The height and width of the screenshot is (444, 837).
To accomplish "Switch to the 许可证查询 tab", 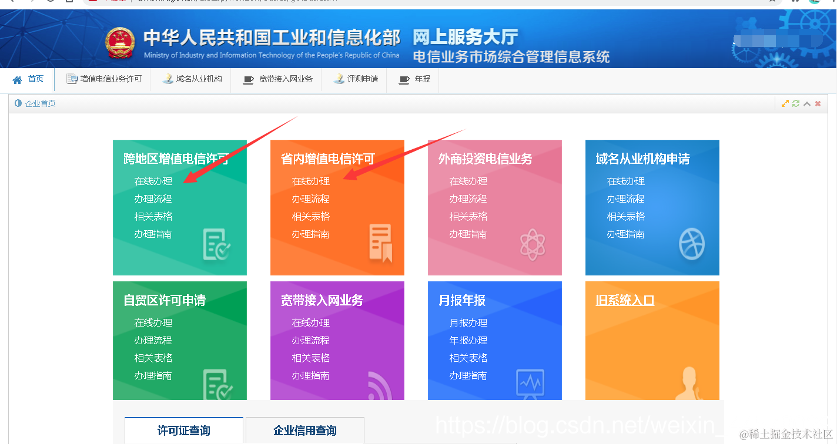I will pos(183,430).
